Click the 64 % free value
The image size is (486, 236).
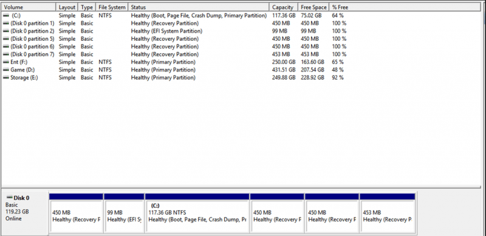click(338, 16)
